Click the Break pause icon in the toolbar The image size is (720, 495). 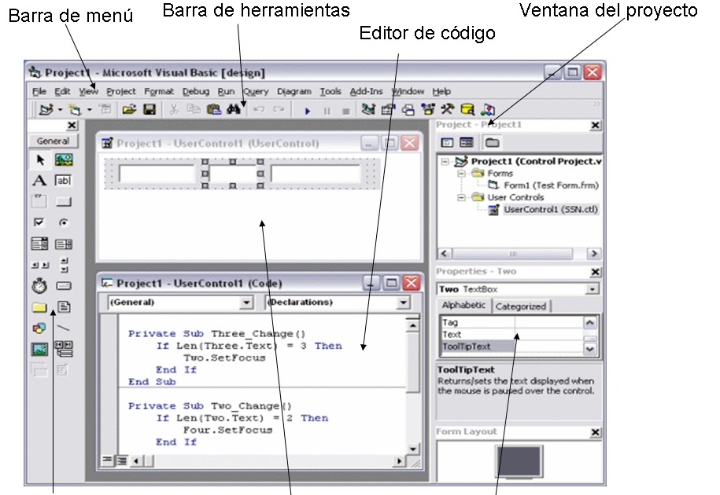327,111
